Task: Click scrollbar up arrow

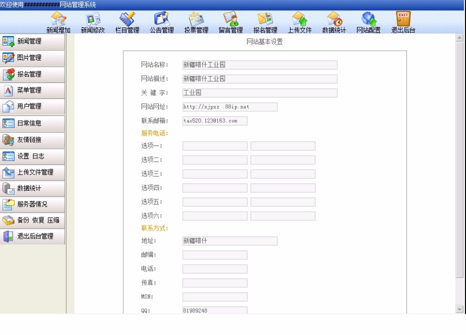Action: pyautogui.click(x=459, y=38)
